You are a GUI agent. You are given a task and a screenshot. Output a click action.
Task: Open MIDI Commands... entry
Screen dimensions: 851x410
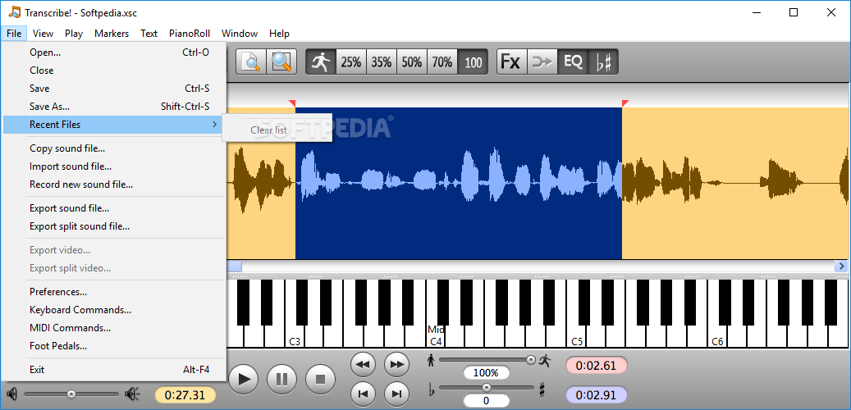click(x=113, y=328)
